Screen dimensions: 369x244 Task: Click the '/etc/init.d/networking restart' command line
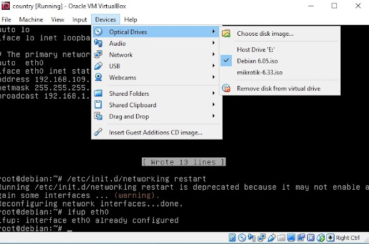(137, 179)
